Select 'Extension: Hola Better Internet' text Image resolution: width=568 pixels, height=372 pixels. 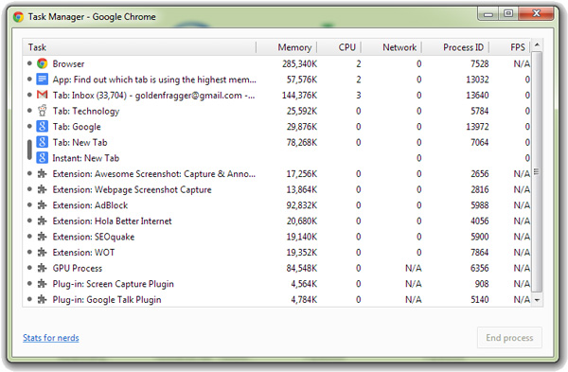click(112, 221)
